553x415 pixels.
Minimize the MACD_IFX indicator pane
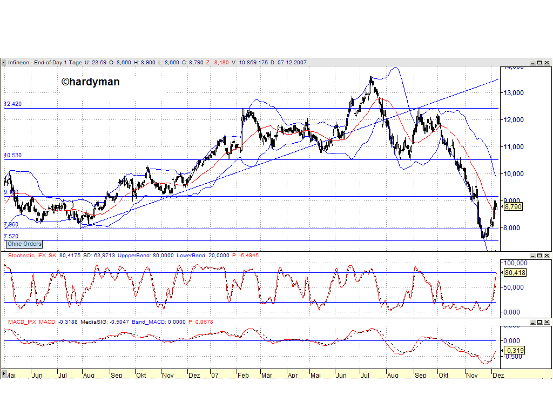tap(533, 322)
